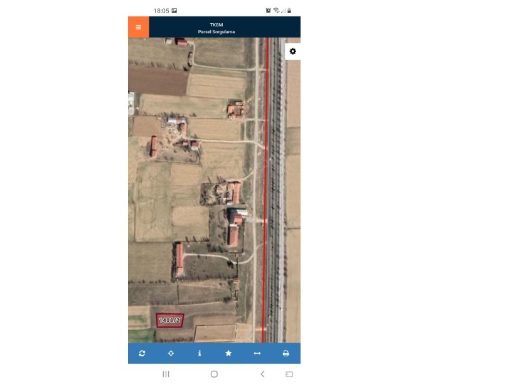Tap the dark brown plowed field

point(159,81)
